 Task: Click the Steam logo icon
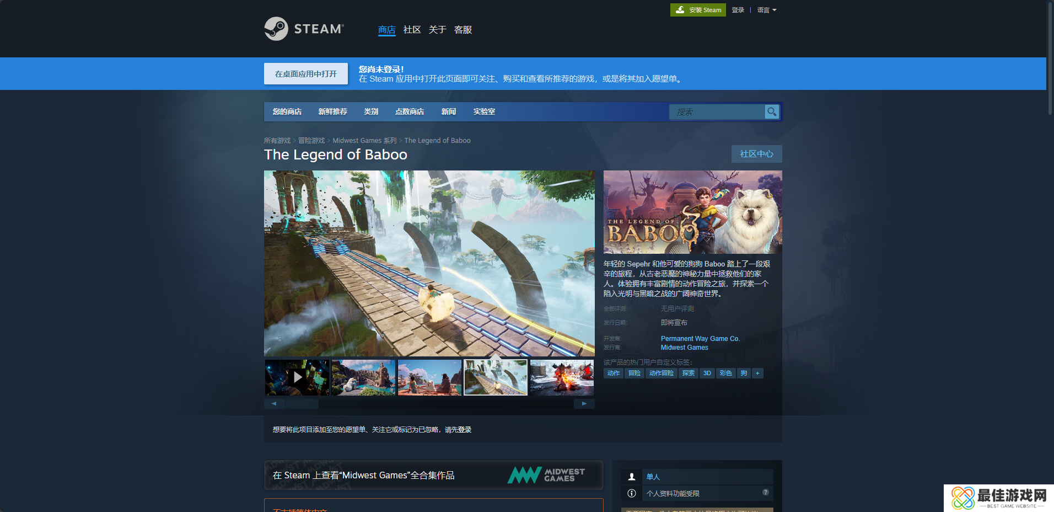pos(276,29)
